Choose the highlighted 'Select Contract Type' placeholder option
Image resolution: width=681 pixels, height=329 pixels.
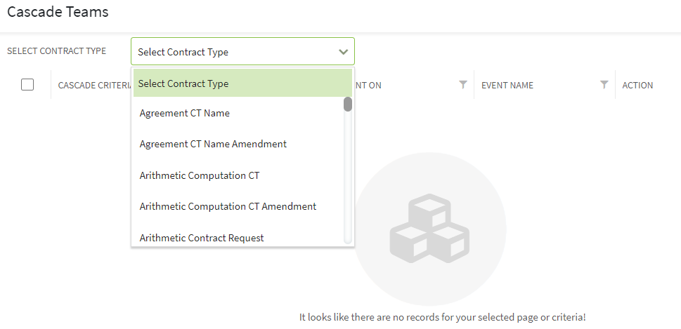(242, 83)
